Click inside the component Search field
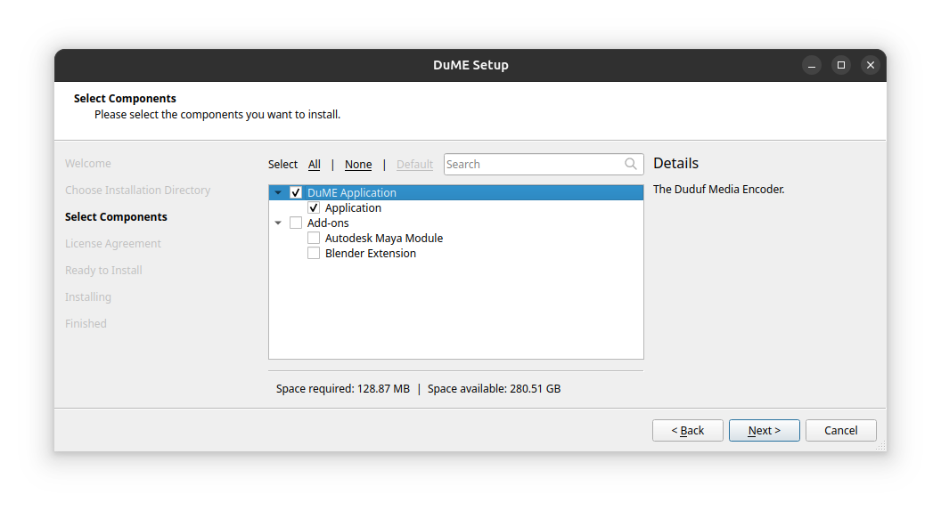 tap(532, 164)
